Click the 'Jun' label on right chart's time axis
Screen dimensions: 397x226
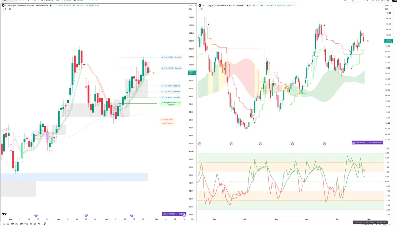(214, 219)
